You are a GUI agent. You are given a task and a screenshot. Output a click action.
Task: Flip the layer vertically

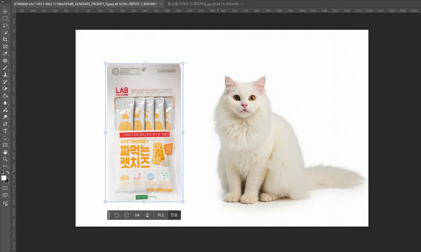(147, 215)
